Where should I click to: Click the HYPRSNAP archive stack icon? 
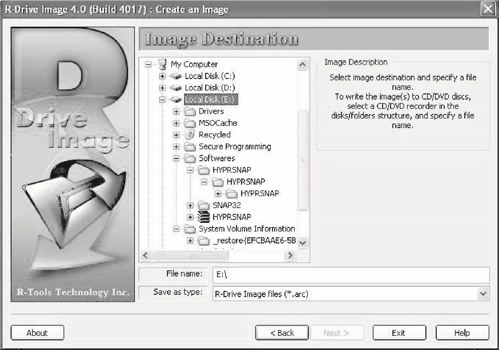(204, 217)
